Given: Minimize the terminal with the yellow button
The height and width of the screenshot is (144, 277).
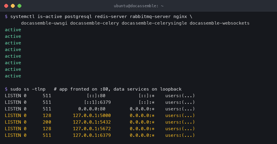Looking at the screenshot, I should [x=13, y=6].
